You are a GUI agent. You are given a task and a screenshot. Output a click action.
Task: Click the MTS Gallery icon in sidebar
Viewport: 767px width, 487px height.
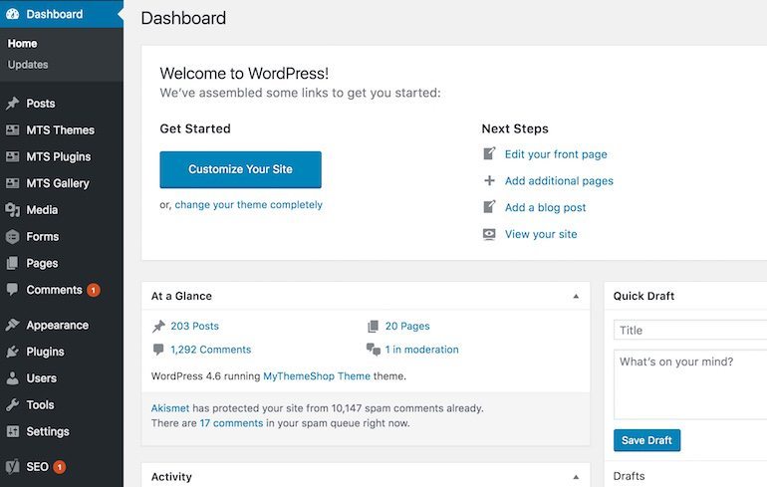coord(12,183)
